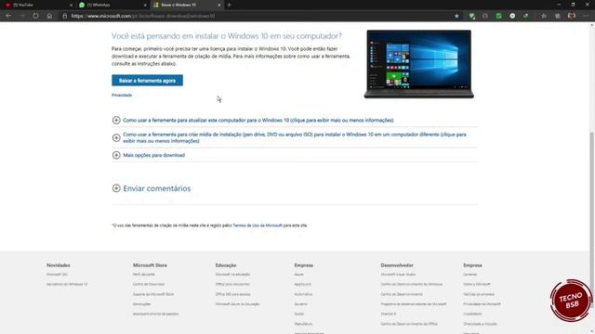Reload the page with the refresh icon
The height and width of the screenshot is (334, 595).
tap(35, 16)
